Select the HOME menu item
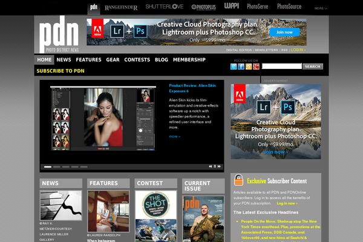The width and height of the screenshot is (363, 242). click(x=44, y=60)
